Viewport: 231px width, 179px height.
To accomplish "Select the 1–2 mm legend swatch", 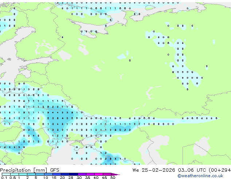I will click(x=23, y=174).
